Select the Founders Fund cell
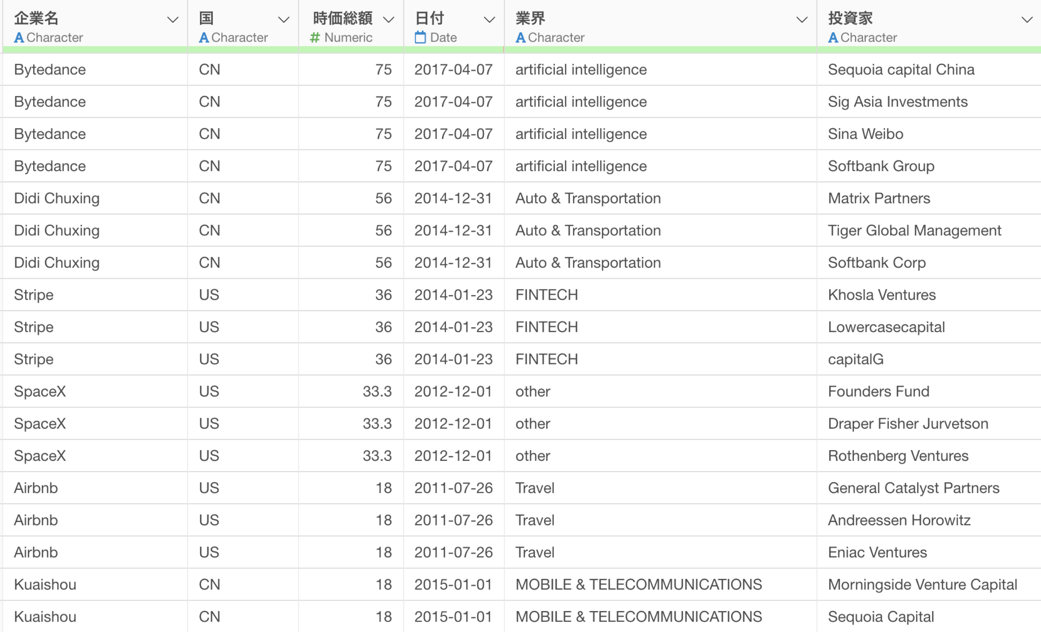1041x632 pixels. click(929, 391)
